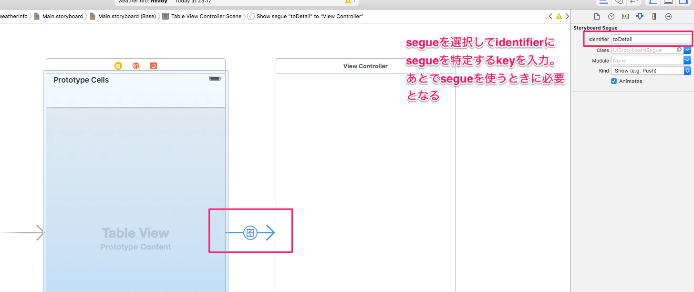Open the Class dropdown arrow
The width and height of the screenshot is (694, 292).
coord(687,50)
